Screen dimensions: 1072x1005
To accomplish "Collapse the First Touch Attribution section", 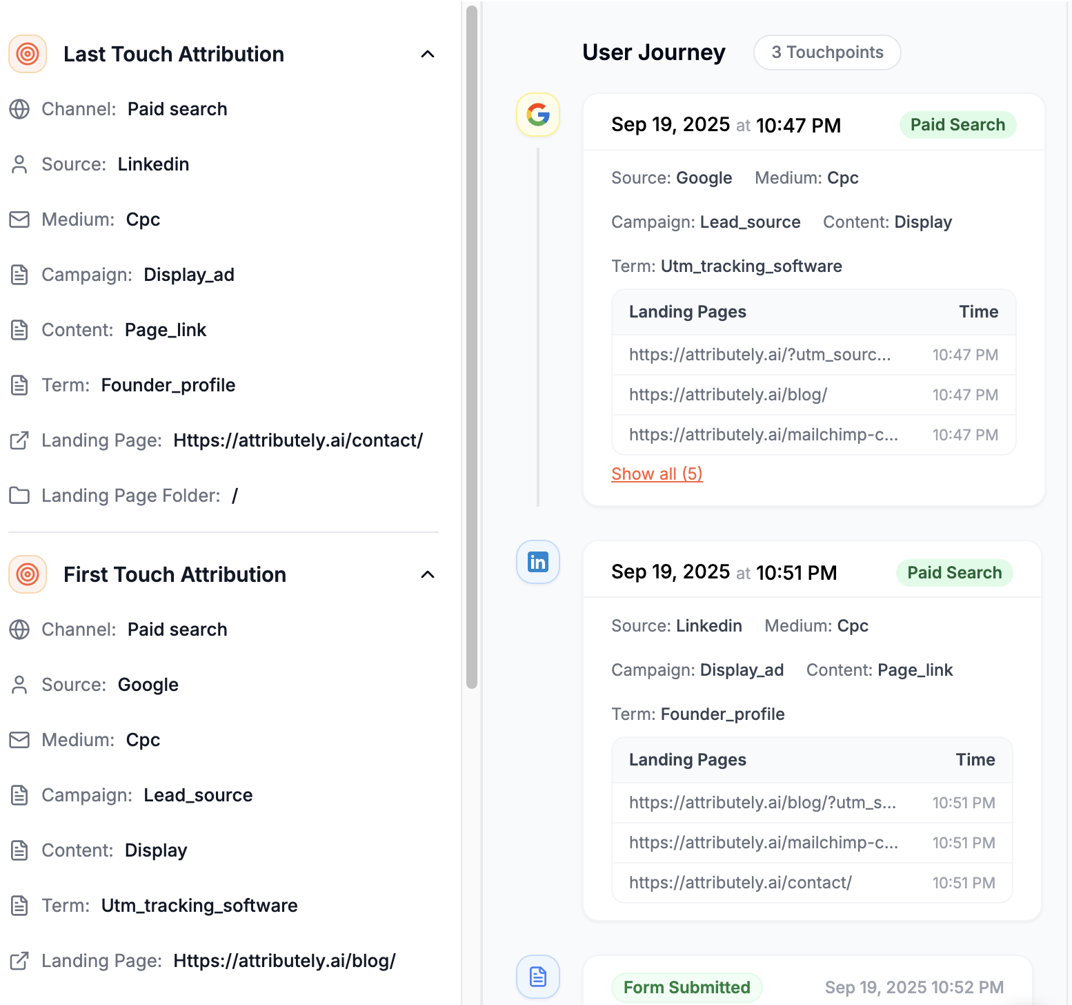I will (x=428, y=574).
